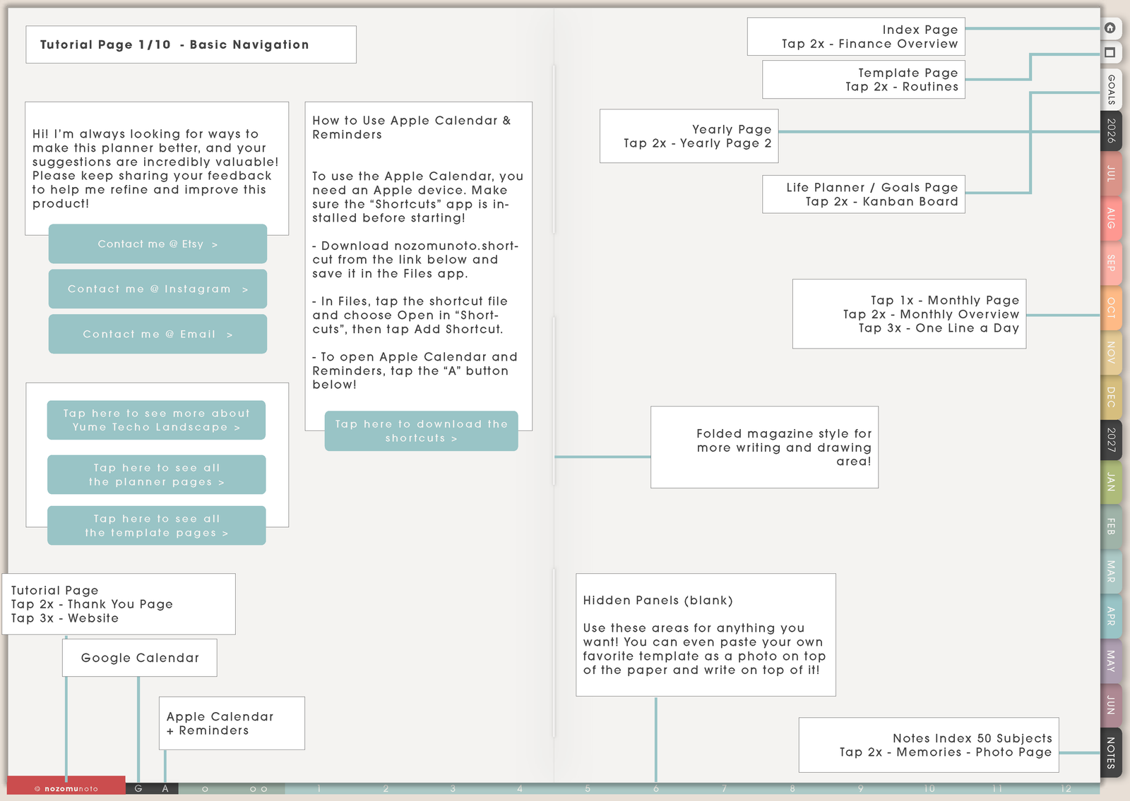Jump to bottom bar number 3
This screenshot has width=1130, height=801.
[x=453, y=789]
